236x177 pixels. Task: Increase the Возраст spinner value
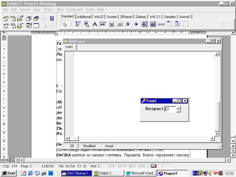(178, 108)
